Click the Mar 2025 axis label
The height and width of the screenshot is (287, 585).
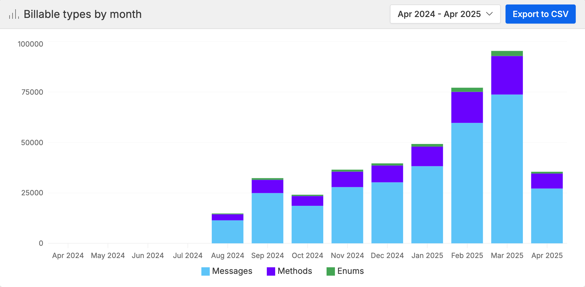[x=507, y=256]
